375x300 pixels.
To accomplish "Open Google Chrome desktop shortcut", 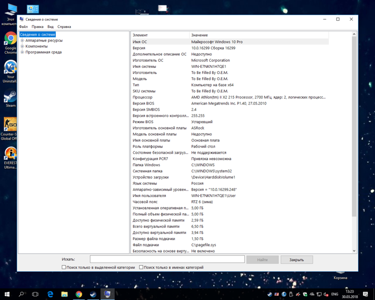I will tap(9, 43).
